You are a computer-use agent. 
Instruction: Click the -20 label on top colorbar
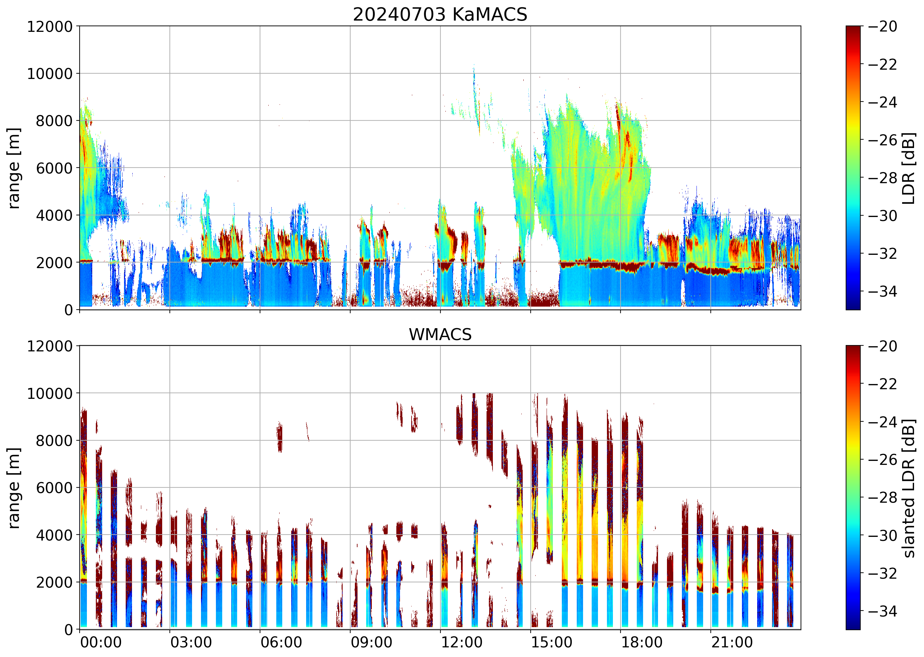pyautogui.click(x=882, y=27)
